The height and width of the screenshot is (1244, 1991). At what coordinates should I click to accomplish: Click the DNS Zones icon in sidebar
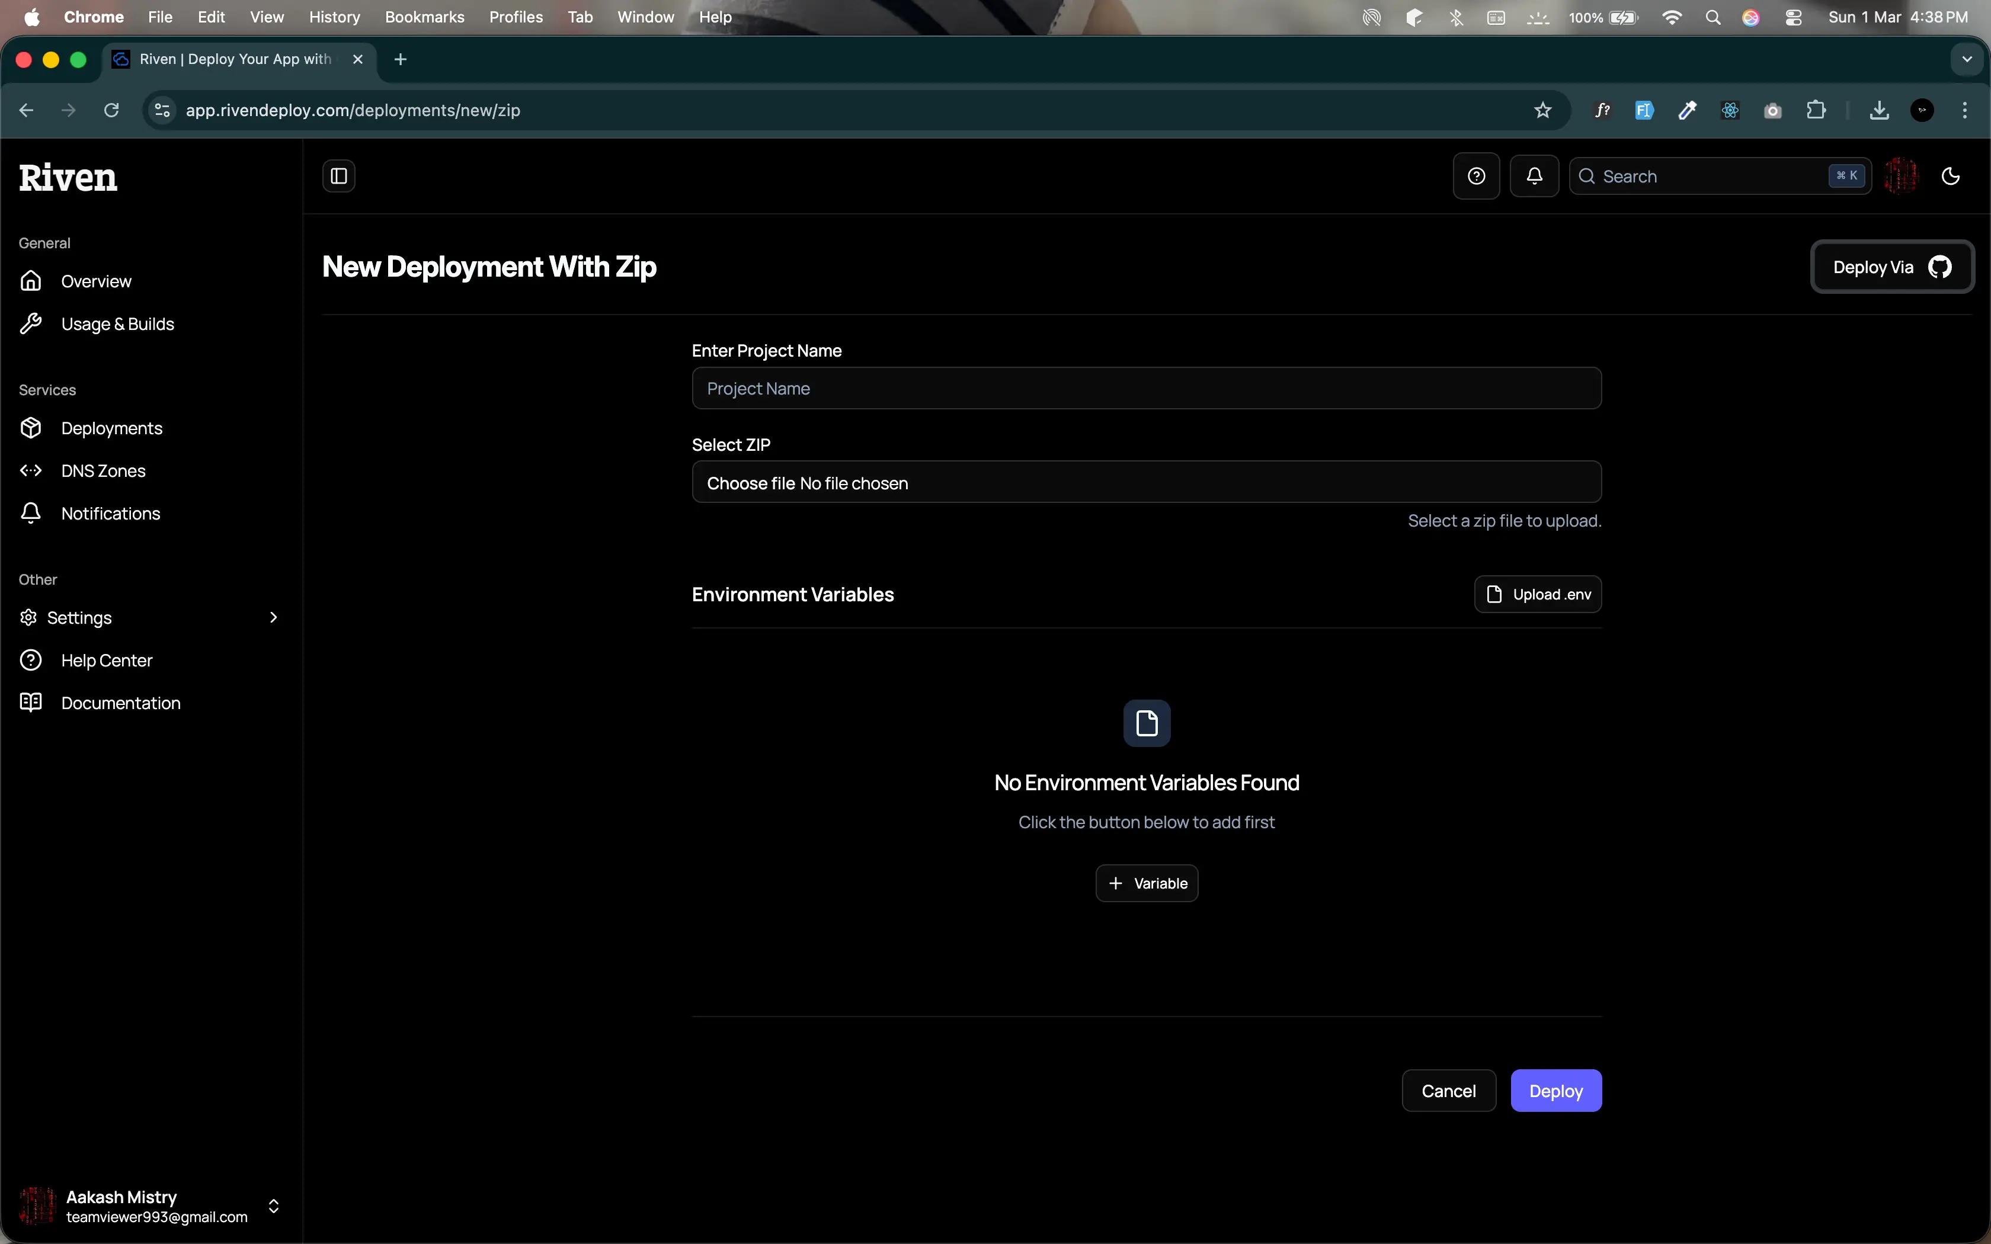click(x=30, y=470)
